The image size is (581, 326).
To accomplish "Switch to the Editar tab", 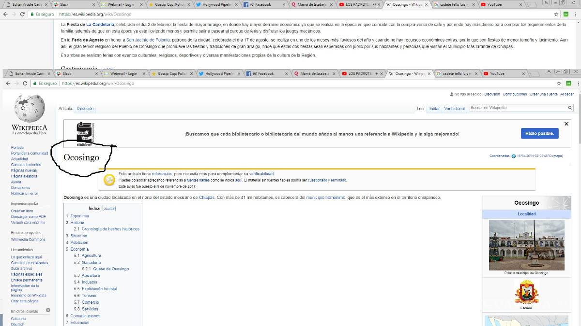I will click(x=434, y=109).
